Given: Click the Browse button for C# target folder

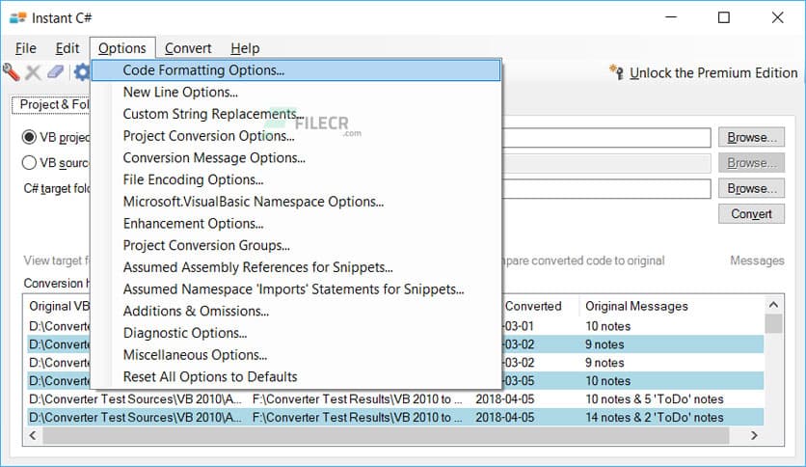Looking at the screenshot, I should [x=751, y=188].
